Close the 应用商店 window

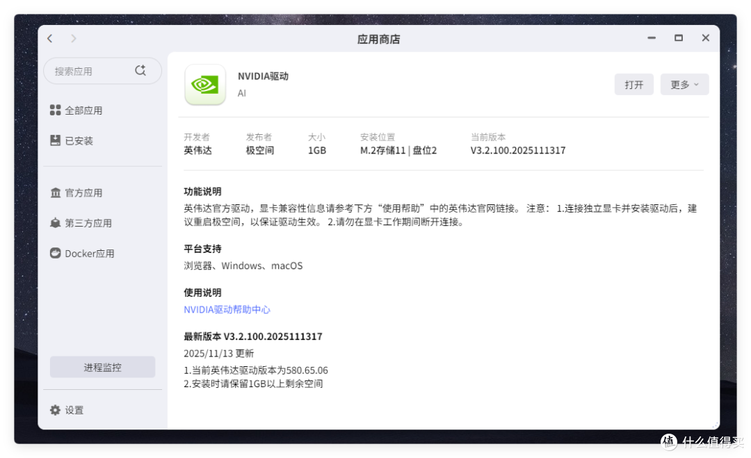[x=706, y=38]
